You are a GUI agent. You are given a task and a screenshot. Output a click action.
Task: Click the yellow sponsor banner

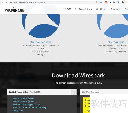click(x=86, y=105)
